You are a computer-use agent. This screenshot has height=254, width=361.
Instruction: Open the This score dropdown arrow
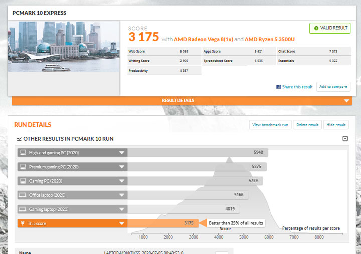[x=121, y=223]
